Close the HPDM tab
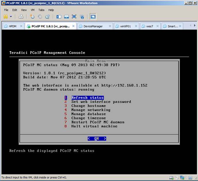This screenshot has width=198, height=181. [x=21, y=26]
